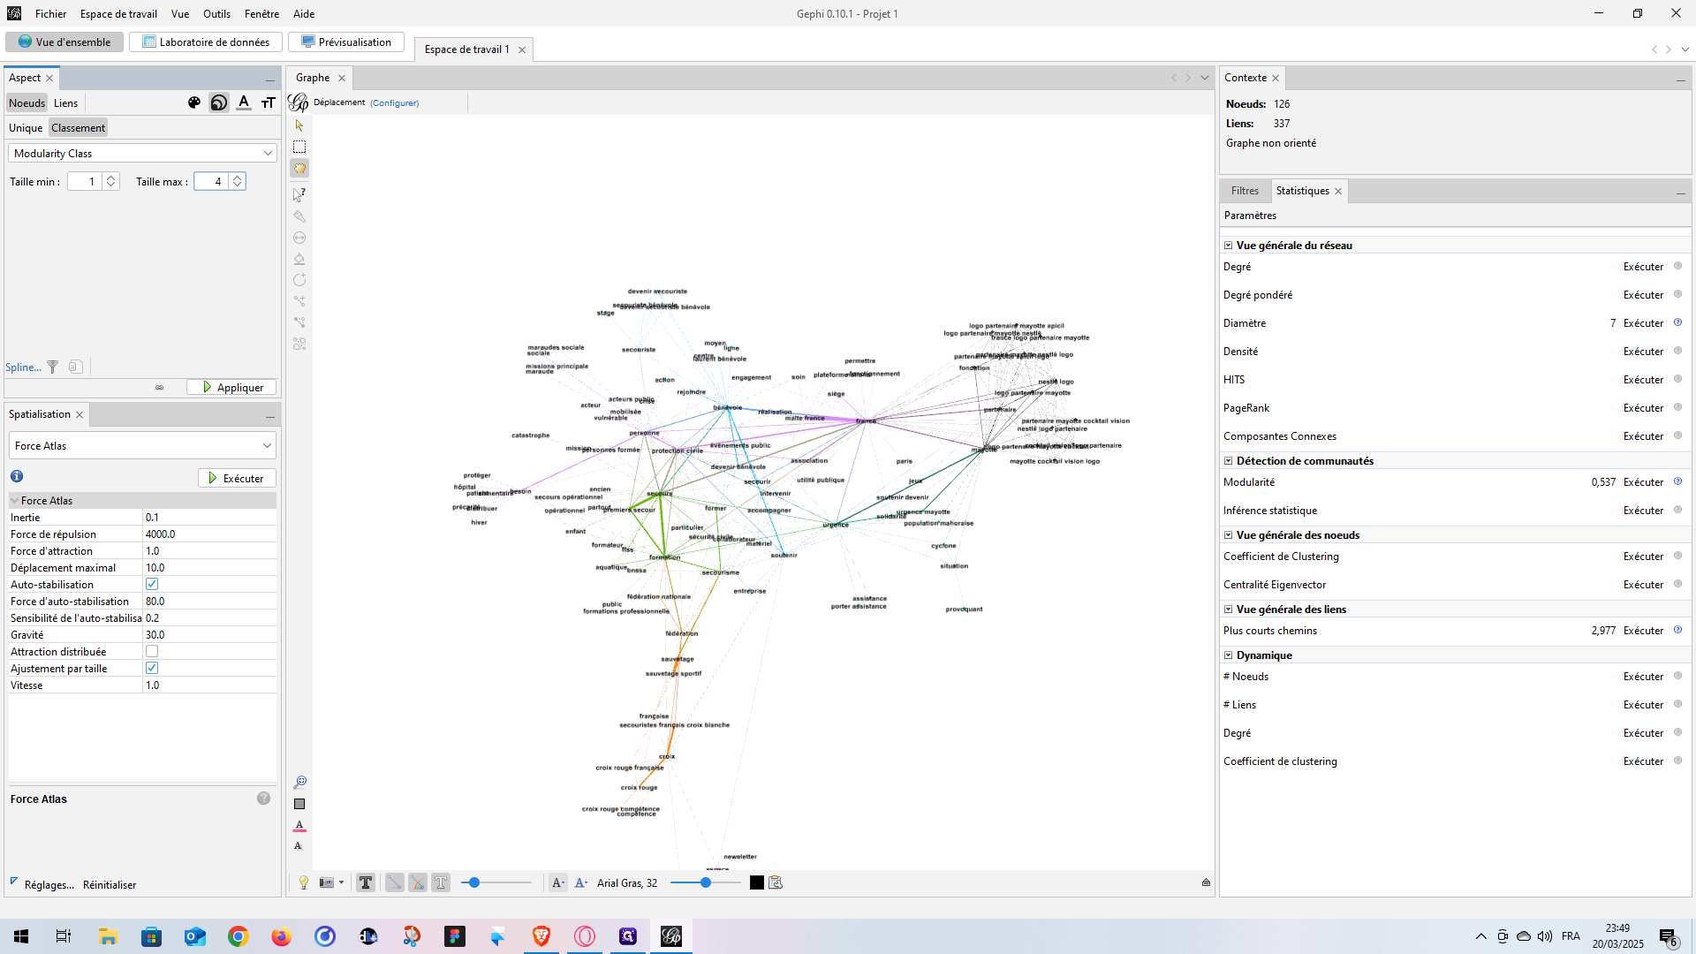This screenshot has width=1696, height=954.
Task: Select the Unique tab in Aspect
Action: [26, 127]
